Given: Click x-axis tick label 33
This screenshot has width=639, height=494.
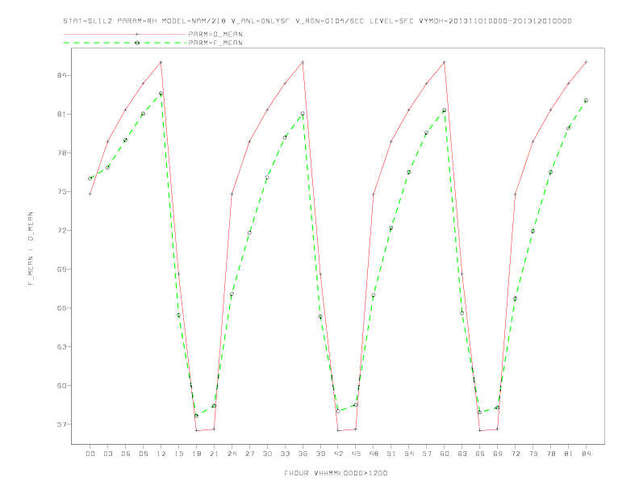Looking at the screenshot, I should click(x=285, y=454).
